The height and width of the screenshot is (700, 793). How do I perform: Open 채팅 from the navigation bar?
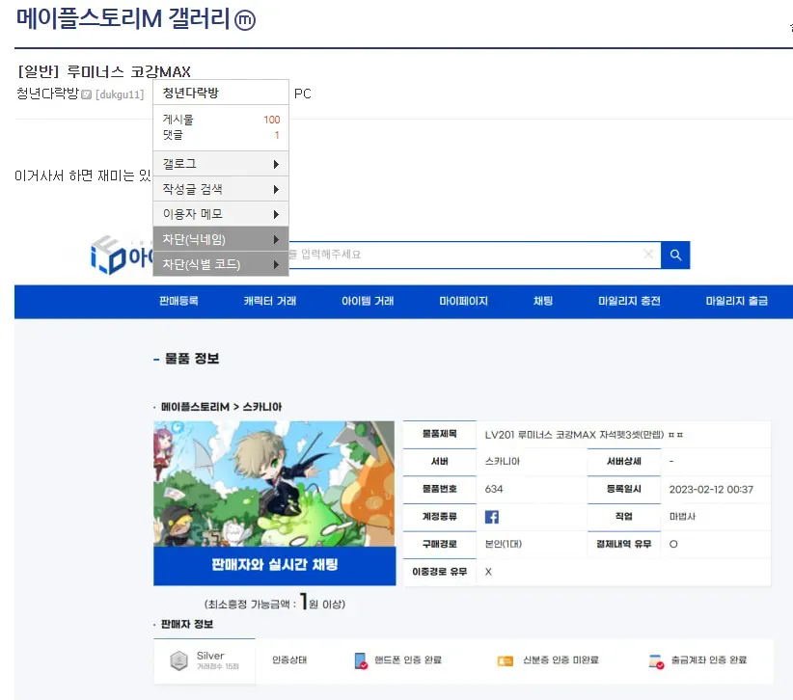click(543, 301)
